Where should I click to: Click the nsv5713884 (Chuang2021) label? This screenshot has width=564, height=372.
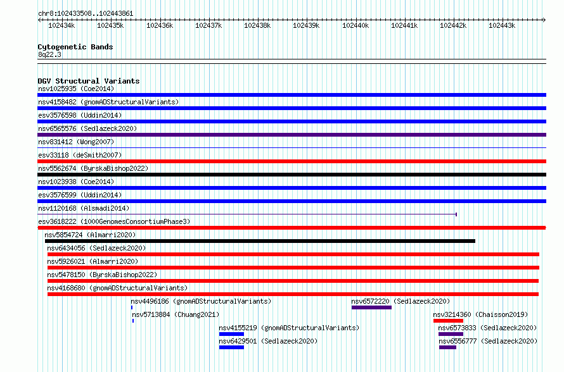click(176, 314)
